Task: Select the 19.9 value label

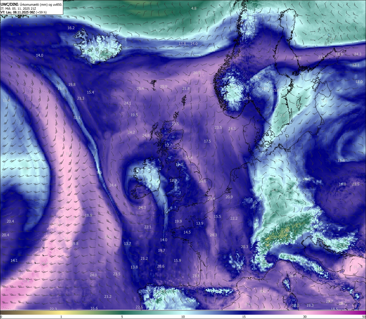Action: tap(178, 221)
